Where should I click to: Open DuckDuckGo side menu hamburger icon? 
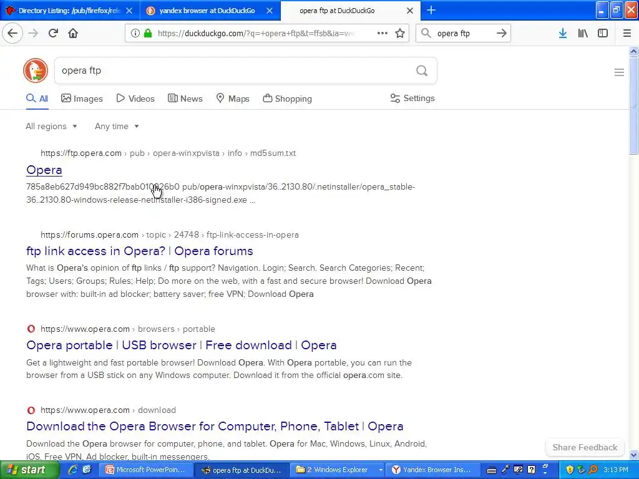(619, 72)
